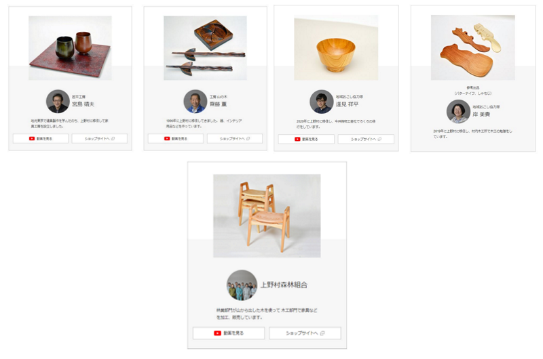View the butter knife and spatula photo
This screenshot has height=359, width=543.
(x=473, y=47)
